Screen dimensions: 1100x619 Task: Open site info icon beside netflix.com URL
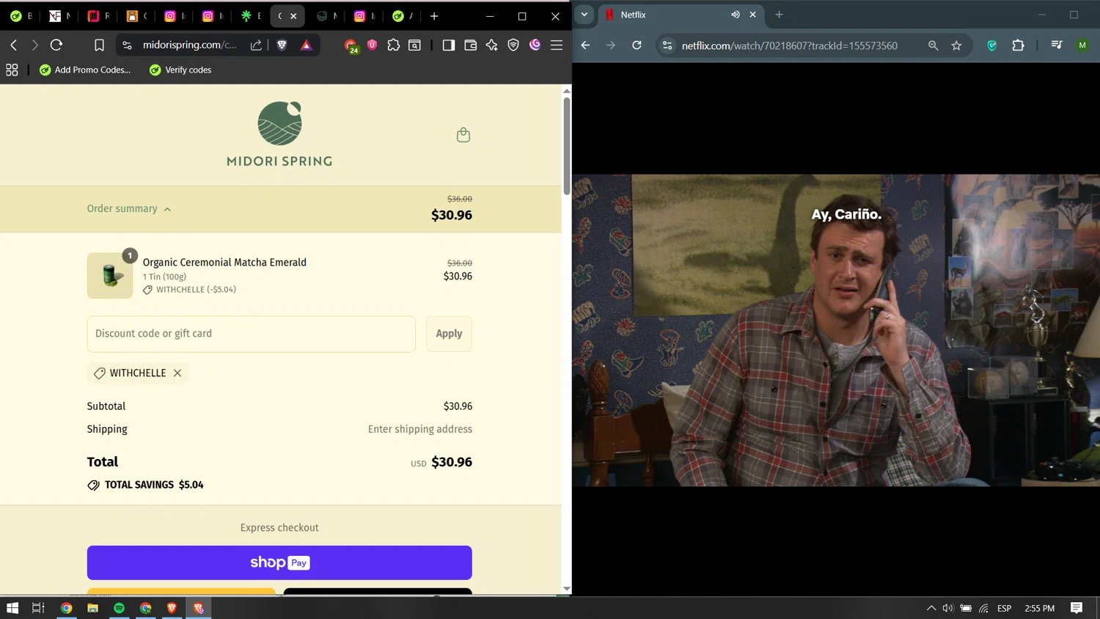click(x=667, y=45)
